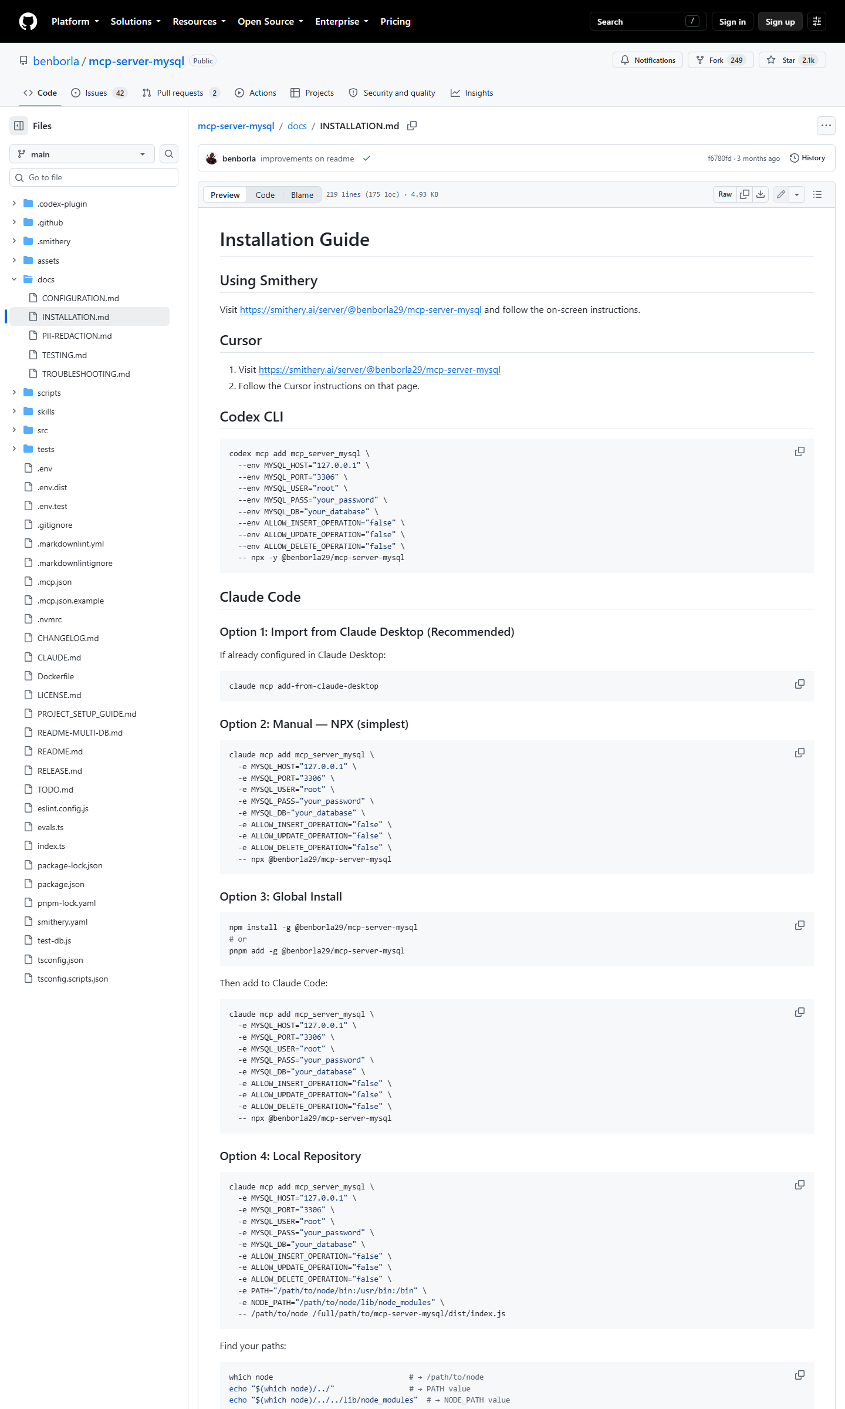
Task: Switch to the Blame view
Action: point(302,195)
